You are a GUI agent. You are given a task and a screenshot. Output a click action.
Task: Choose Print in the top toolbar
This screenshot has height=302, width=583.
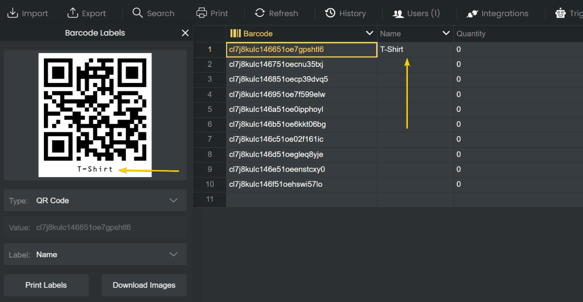pos(212,13)
